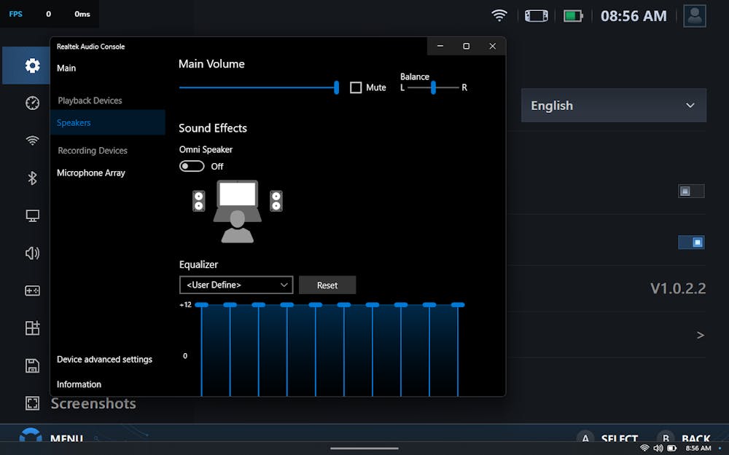Viewport: 729px width, 455px height.
Task: Select Microphone Array in the sidebar
Action: 91,173
